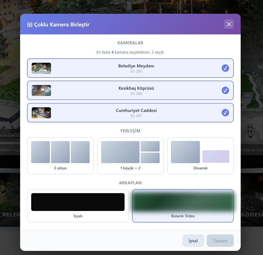Click the Cumhuriyet Caddesi camera thumbnail
The height and width of the screenshot is (255, 263).
(x=41, y=113)
